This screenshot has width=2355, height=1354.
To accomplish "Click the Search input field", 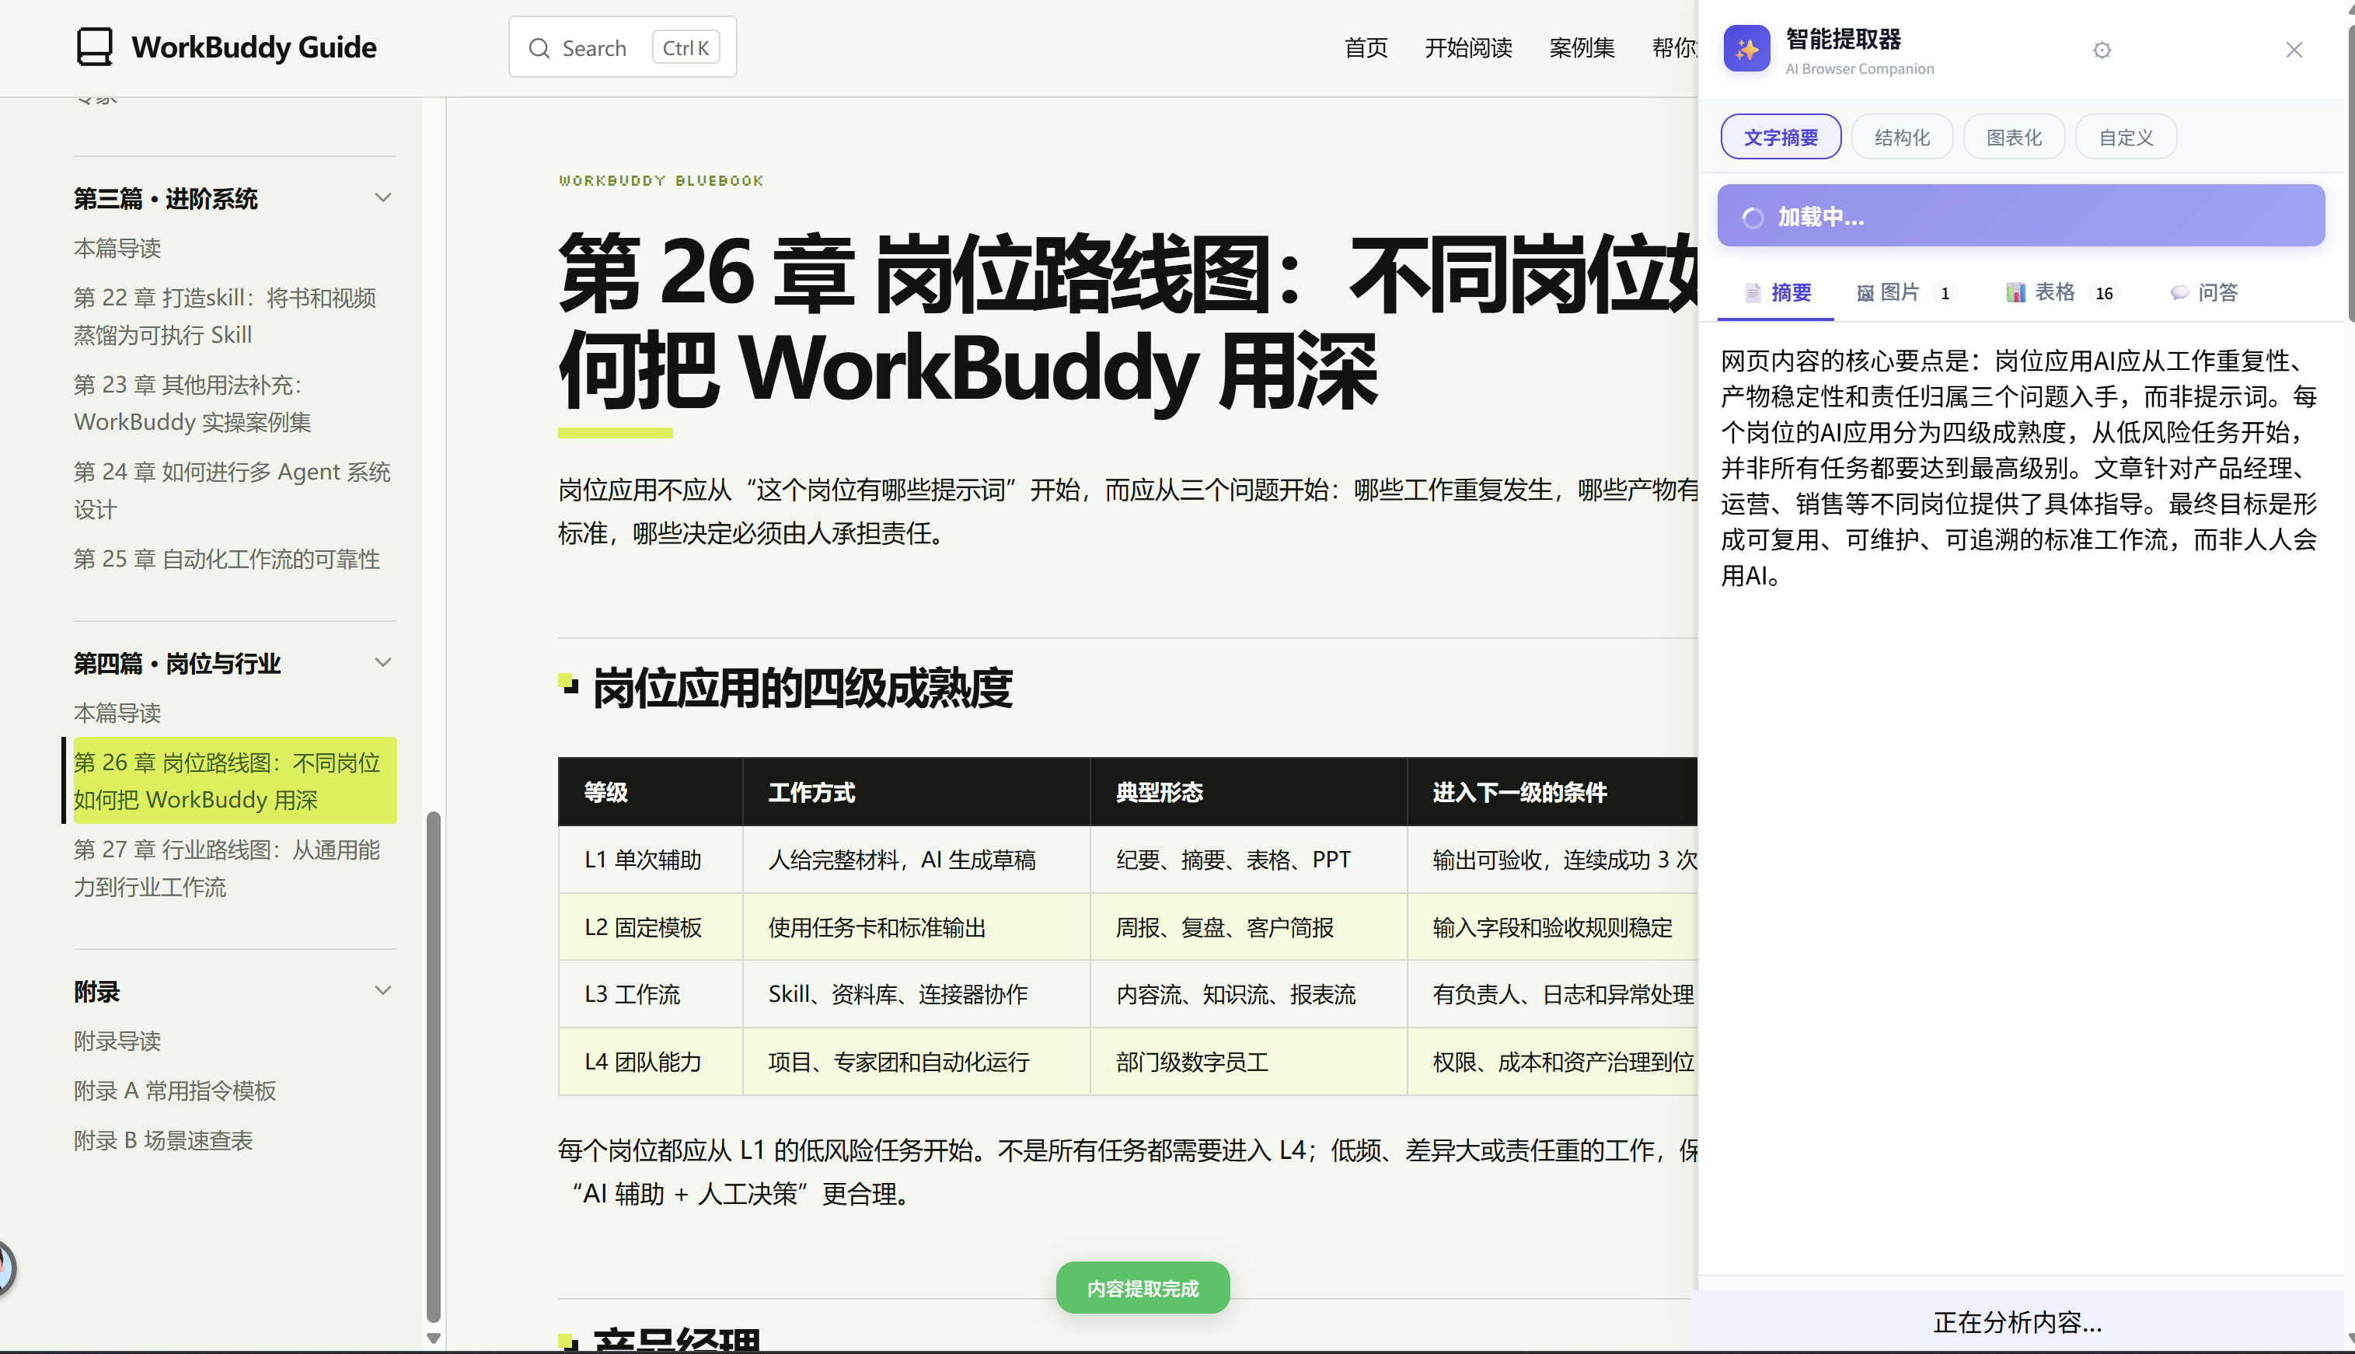I will pos(622,47).
